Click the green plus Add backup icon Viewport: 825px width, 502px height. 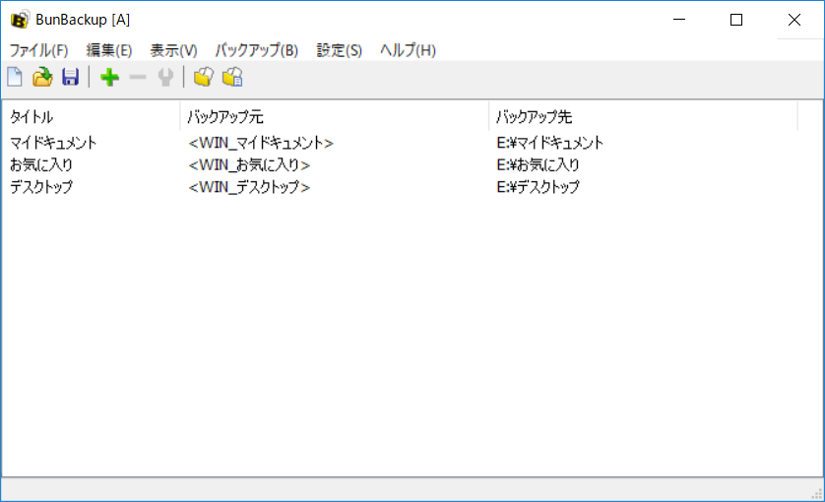click(x=109, y=78)
